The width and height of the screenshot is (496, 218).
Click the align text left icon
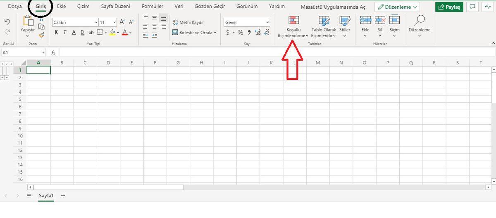pos(145,26)
